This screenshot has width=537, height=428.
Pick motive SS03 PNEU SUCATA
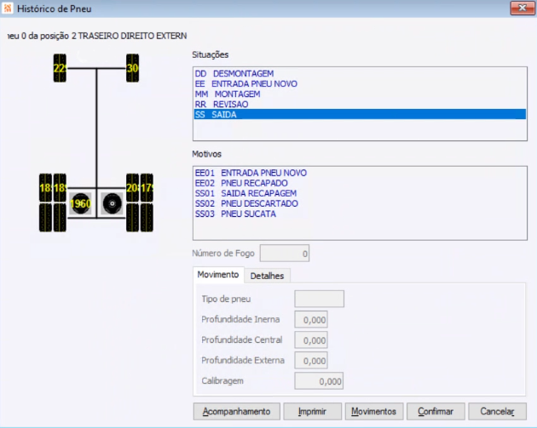(x=360, y=214)
